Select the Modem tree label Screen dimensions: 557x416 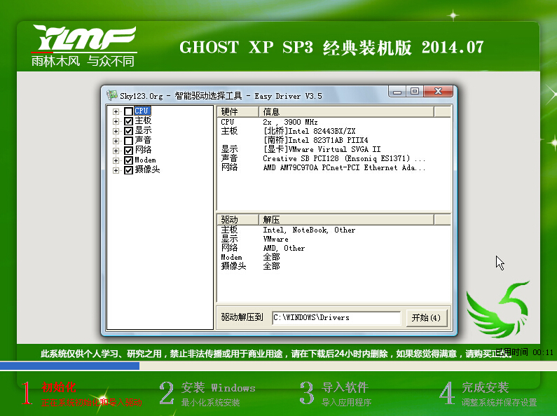145,160
